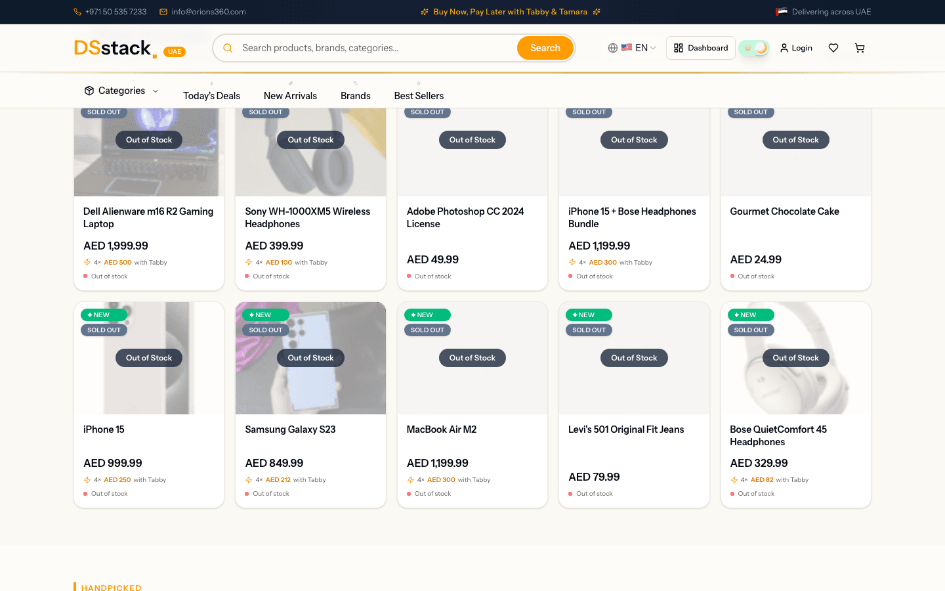Click price AED 1,999.99
This screenshot has width=945, height=591.
[115, 246]
